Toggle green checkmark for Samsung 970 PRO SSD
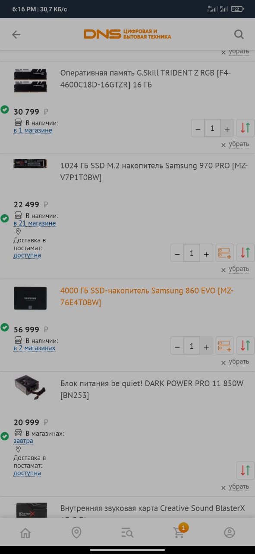 [5, 218]
